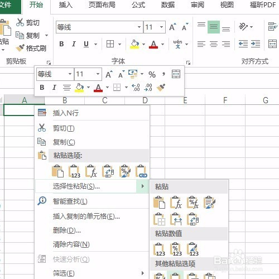Click the ribbon red font color A
Screen dimensions: 279x279
(153, 44)
